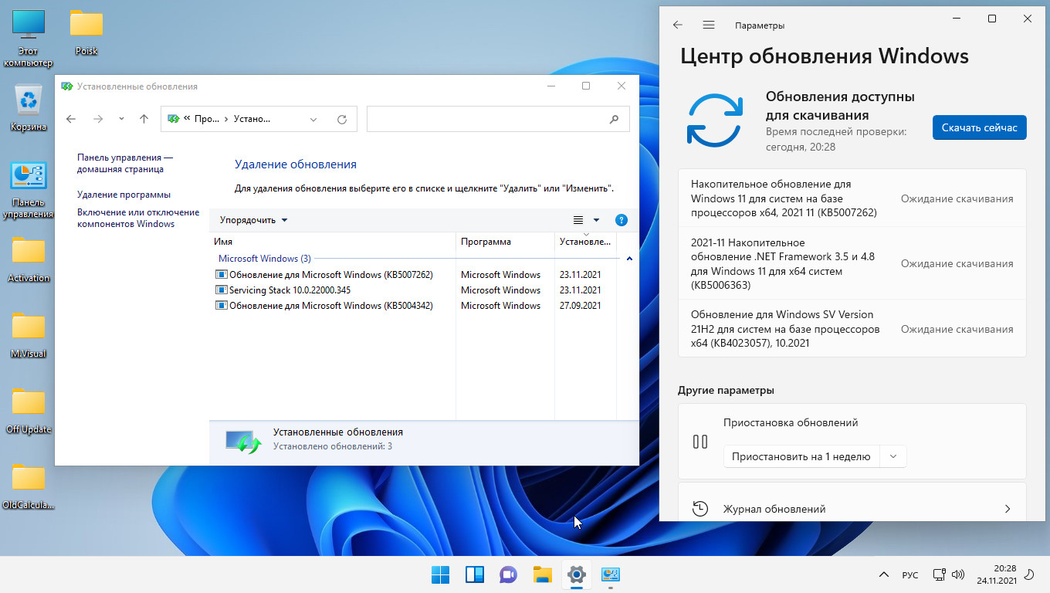Open the Off Update desktop folder

pos(28,411)
